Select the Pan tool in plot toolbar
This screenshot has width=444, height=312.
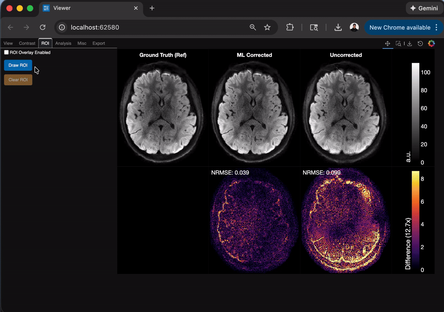click(388, 44)
